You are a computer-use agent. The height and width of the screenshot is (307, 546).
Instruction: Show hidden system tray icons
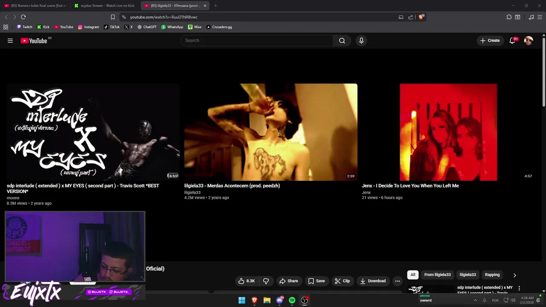click(x=475, y=300)
